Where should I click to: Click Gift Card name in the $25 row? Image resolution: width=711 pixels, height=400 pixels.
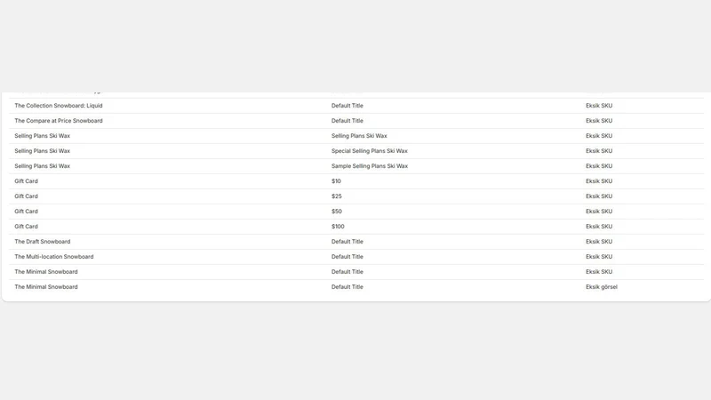27,196
